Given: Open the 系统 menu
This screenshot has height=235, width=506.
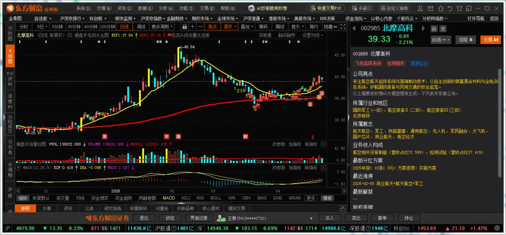Looking at the screenshot, I should pyautogui.click(x=83, y=8).
